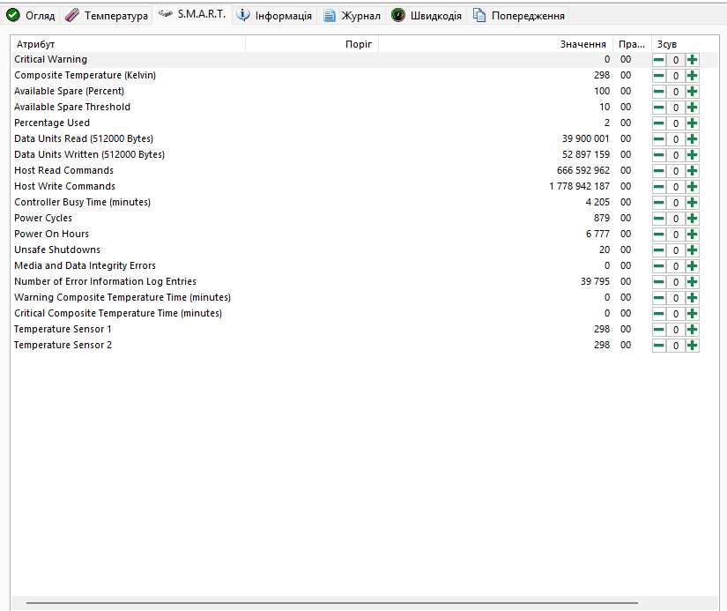This screenshot has width=727, height=611.
Task: Decrease offset for Media and Data Integrity Errors
Action: (x=659, y=266)
